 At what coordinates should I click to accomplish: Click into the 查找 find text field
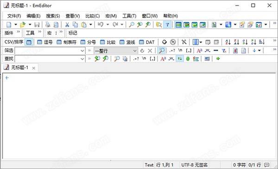pyautogui.click(x=48, y=58)
